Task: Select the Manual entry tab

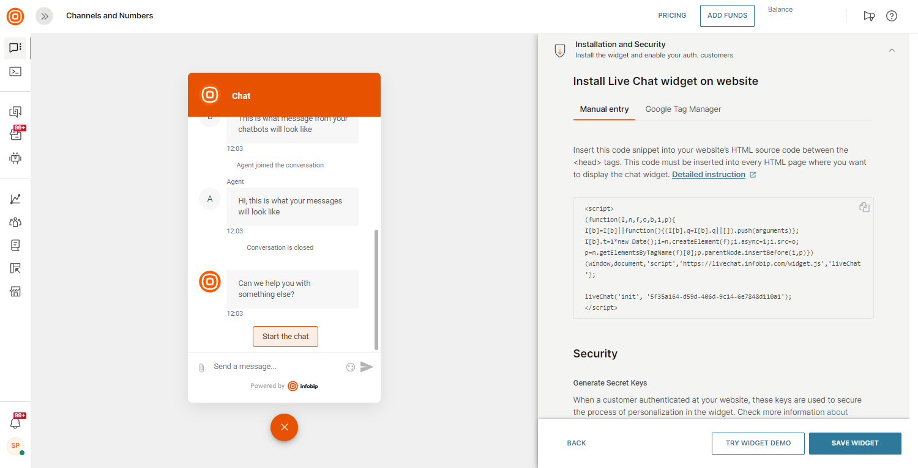Action: coord(604,109)
